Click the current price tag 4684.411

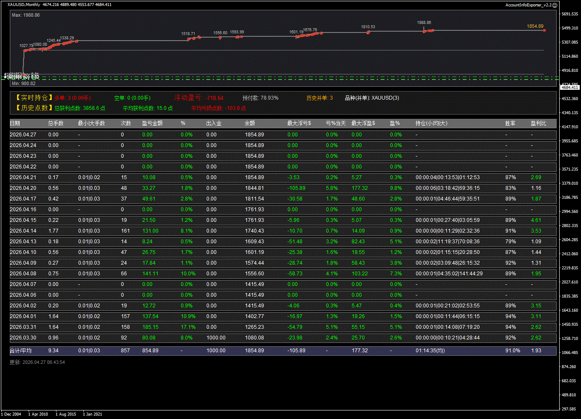point(569,87)
